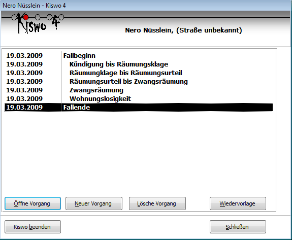Image resolution: width=292 pixels, height=240 pixels.
Task: Click the date next to Zwangsräumung
Action: coord(24,90)
